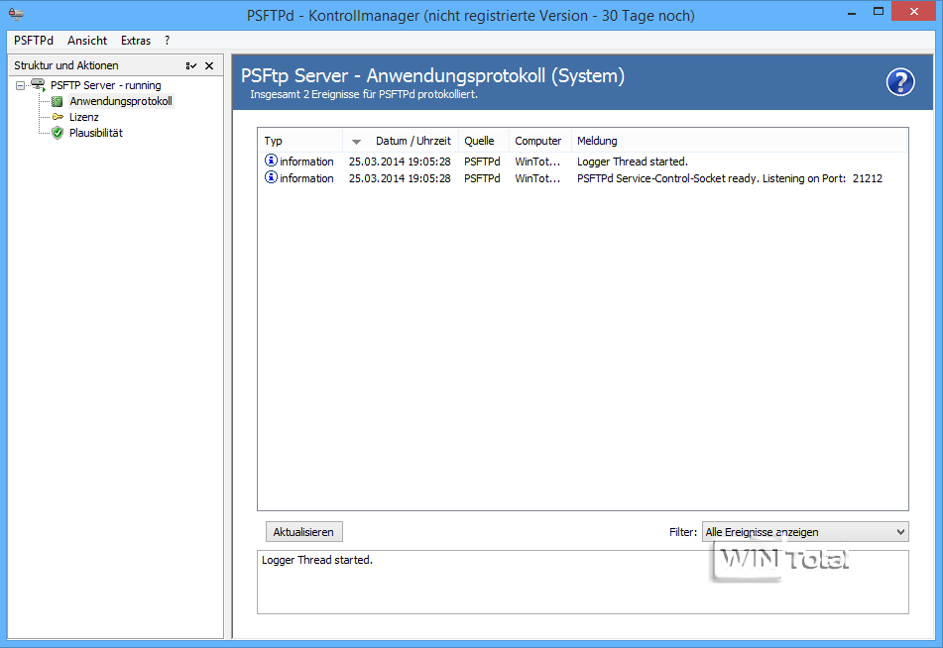Minimize the Kontrollmanager window
The height and width of the screenshot is (648, 943).
coord(852,13)
